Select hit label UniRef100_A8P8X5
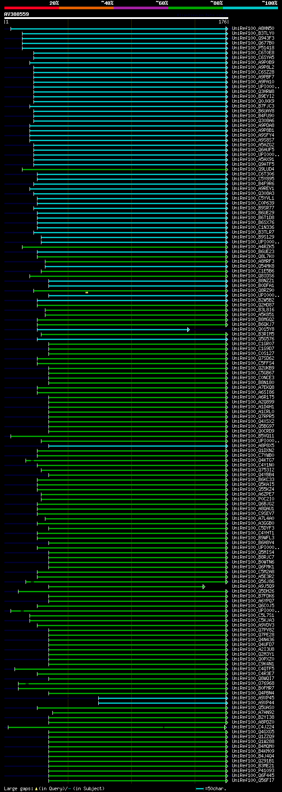The height and width of the screenshot is (792, 282). [253, 446]
